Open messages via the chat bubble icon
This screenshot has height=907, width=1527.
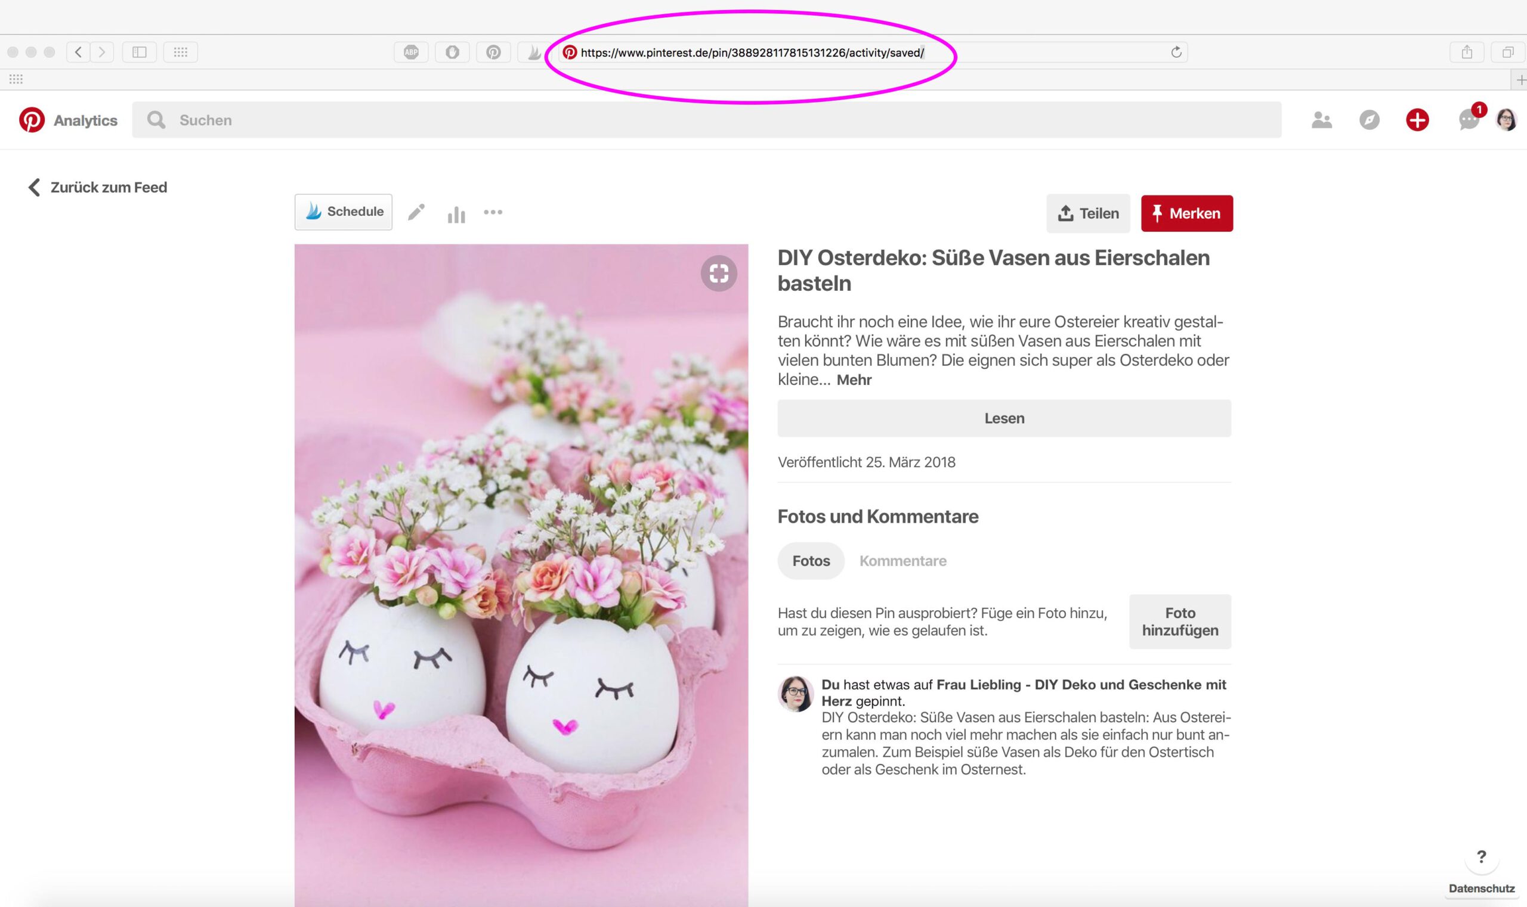(1467, 120)
